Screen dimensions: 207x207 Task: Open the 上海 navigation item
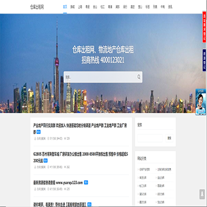coord(80,7)
